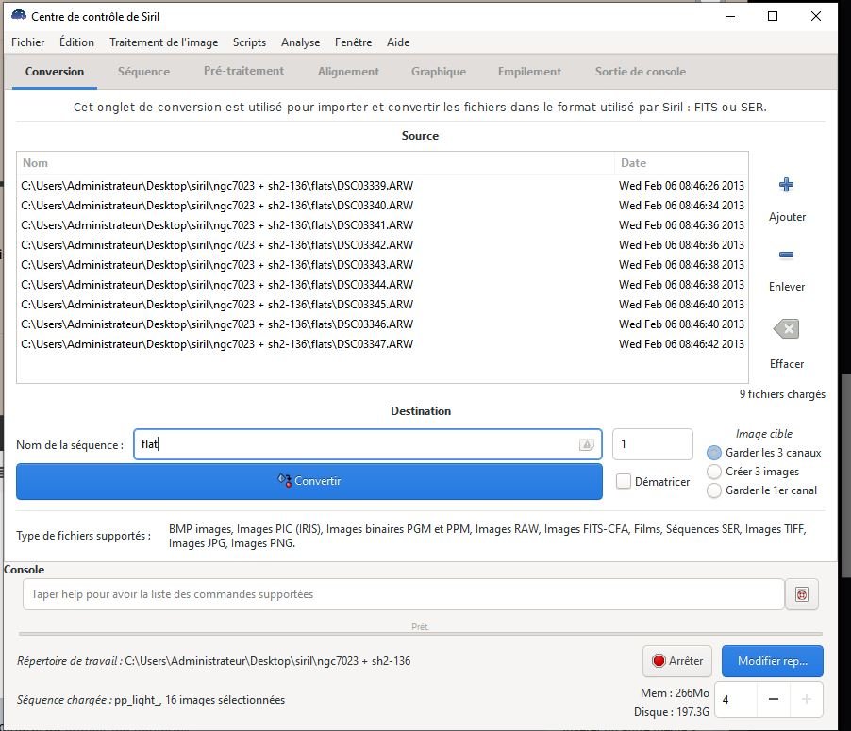Viewport: 851px width, 731px height.
Task: Select the DSC03339.ARW file row
Action: pyautogui.click(x=382, y=186)
